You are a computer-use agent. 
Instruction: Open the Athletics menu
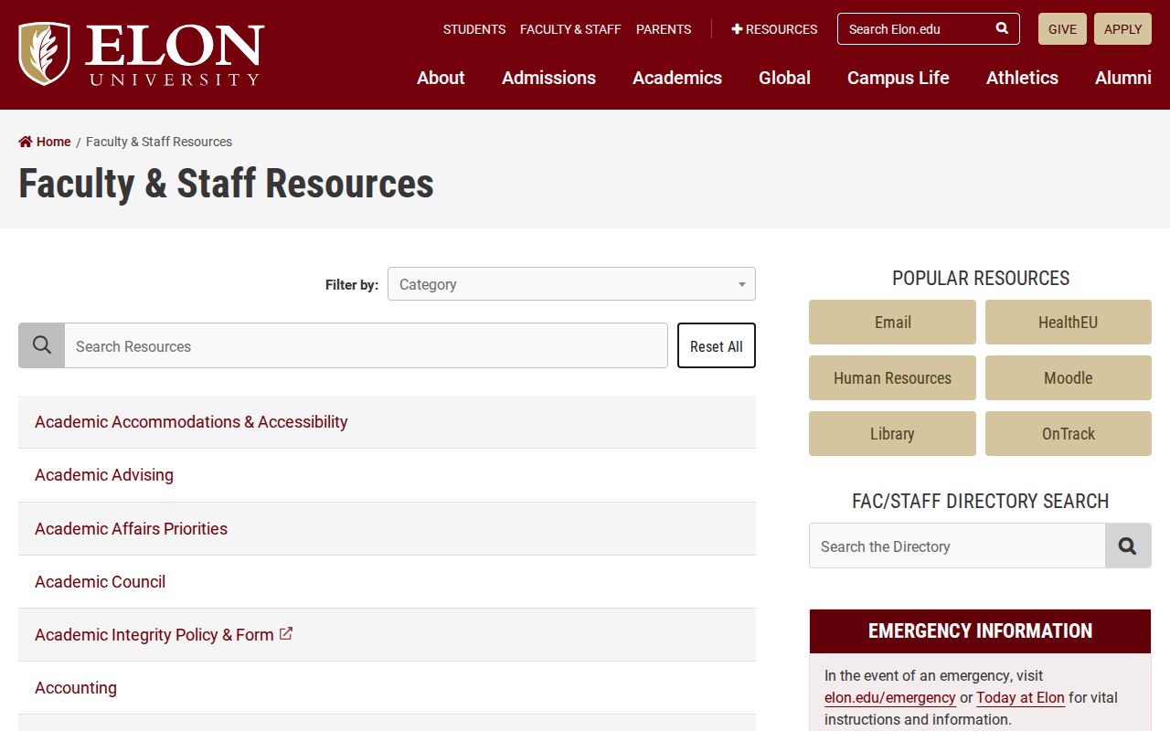(x=1022, y=78)
